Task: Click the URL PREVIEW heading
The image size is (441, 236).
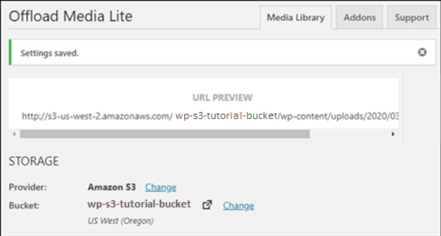Action: (x=222, y=98)
